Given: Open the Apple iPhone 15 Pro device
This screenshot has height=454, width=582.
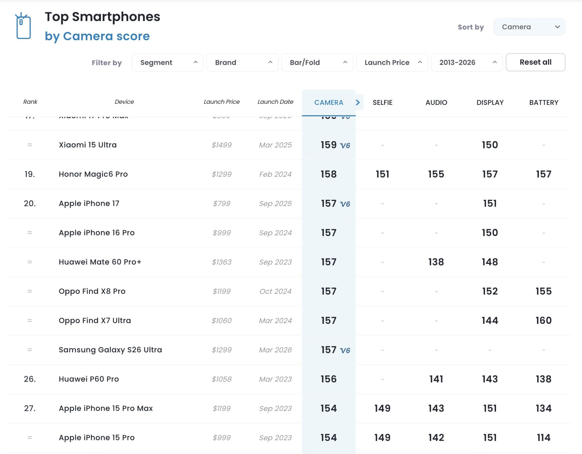Looking at the screenshot, I should 97,438.
